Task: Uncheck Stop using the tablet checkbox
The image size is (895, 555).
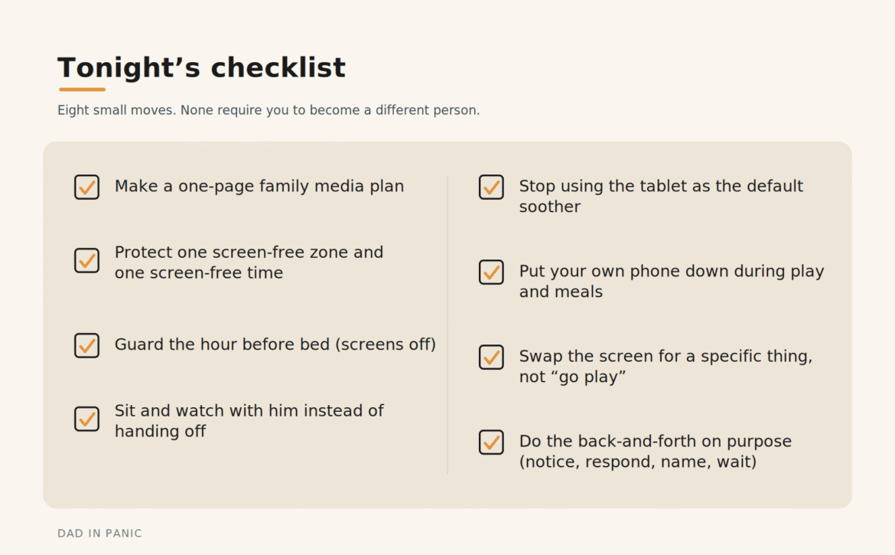Action: coord(491,188)
